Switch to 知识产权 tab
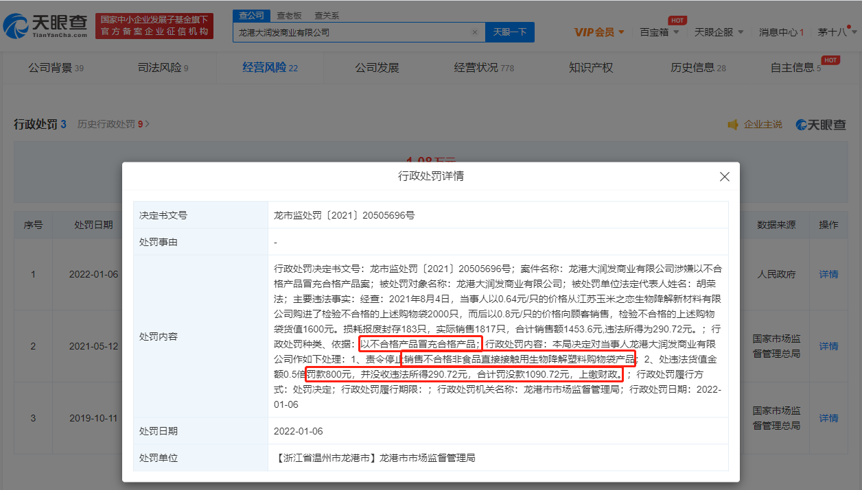The height and width of the screenshot is (490, 862). click(x=591, y=68)
